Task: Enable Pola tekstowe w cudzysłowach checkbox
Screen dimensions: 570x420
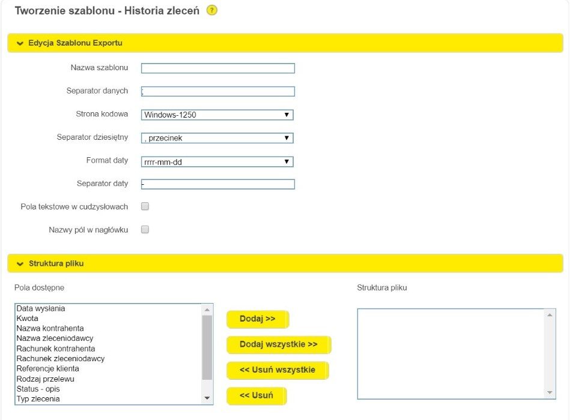Action: [145, 206]
